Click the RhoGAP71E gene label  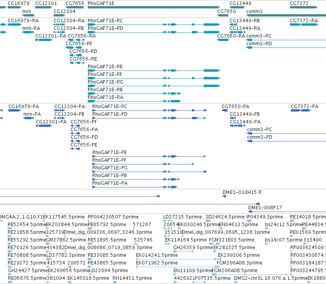pos(101,3)
